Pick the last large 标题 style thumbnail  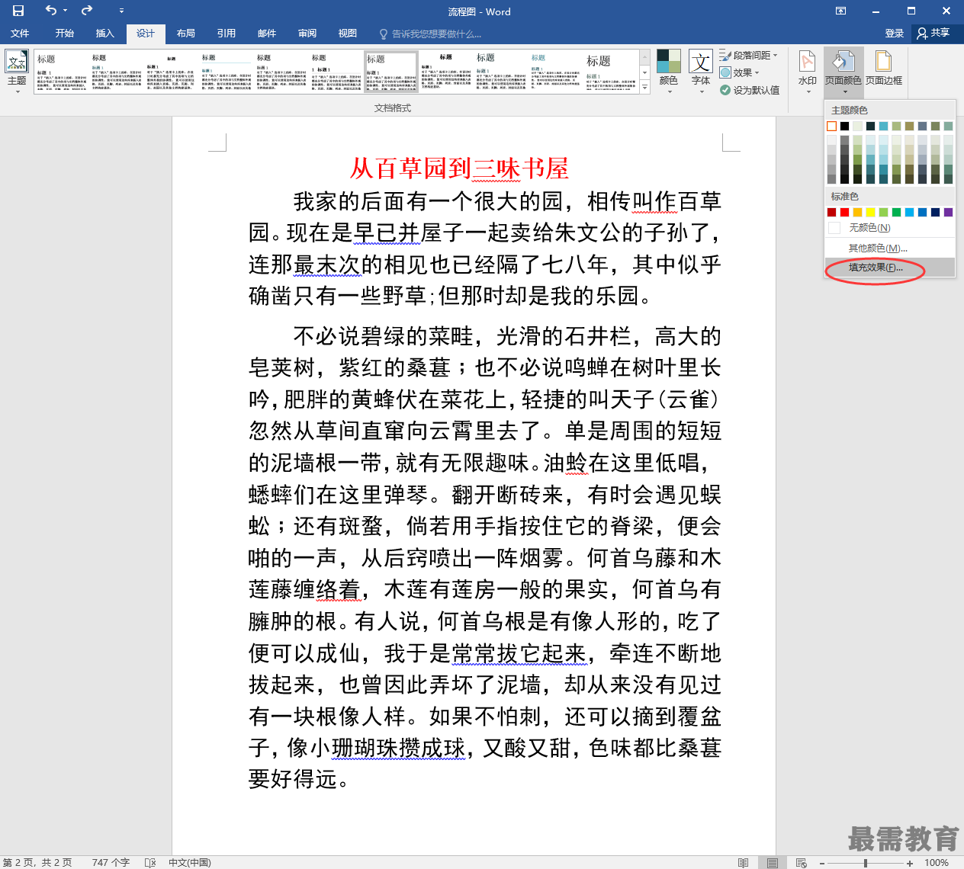pyautogui.click(x=610, y=71)
